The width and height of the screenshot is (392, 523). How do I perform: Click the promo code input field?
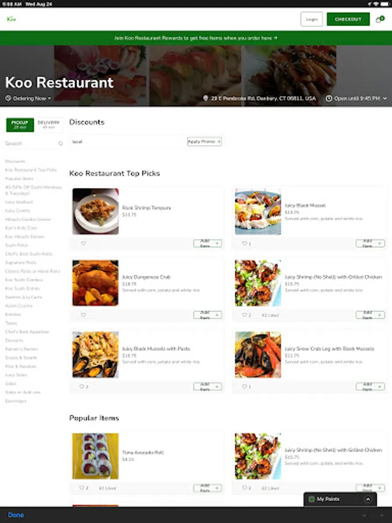(x=128, y=142)
